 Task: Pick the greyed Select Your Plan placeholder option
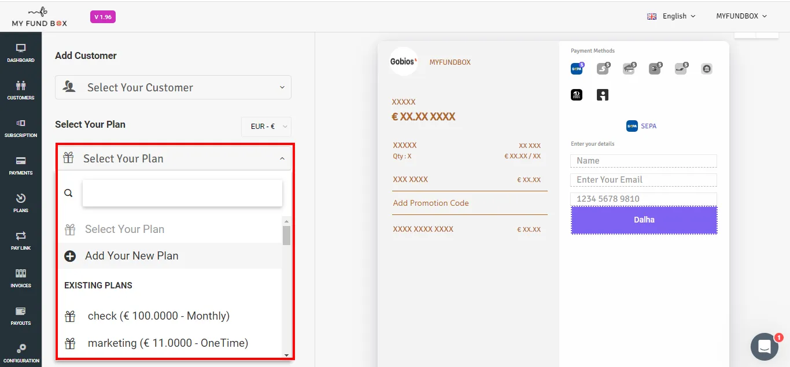coord(169,229)
